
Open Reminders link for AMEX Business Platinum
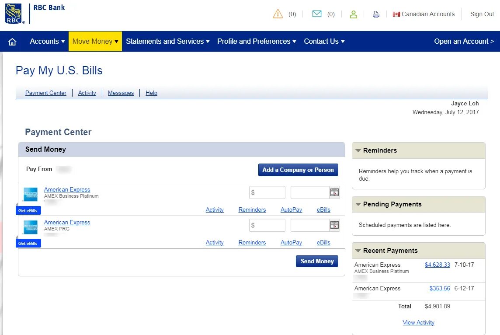tap(252, 209)
